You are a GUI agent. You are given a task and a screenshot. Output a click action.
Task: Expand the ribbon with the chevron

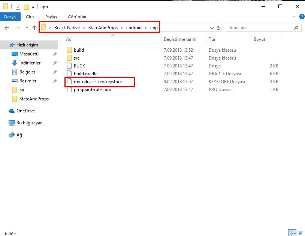[293, 17]
